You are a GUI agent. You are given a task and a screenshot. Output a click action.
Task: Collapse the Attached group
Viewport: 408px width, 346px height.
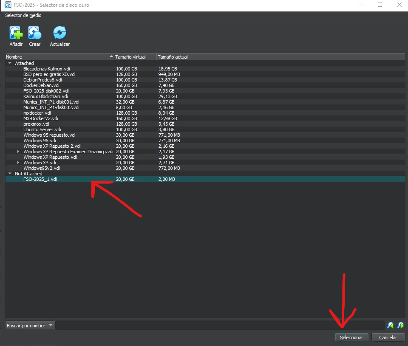coord(10,63)
